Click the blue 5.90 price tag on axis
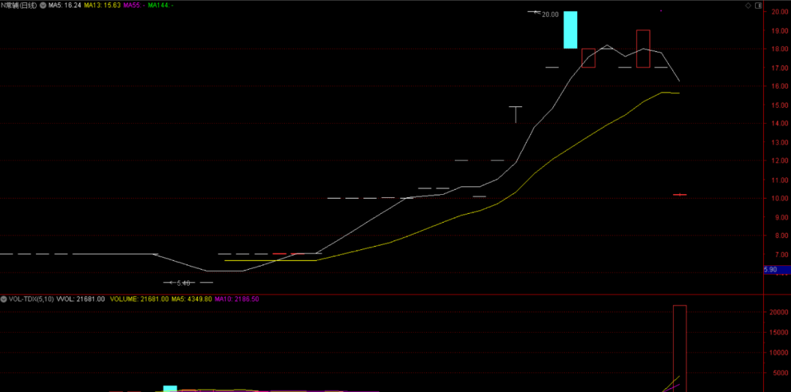 click(x=776, y=270)
